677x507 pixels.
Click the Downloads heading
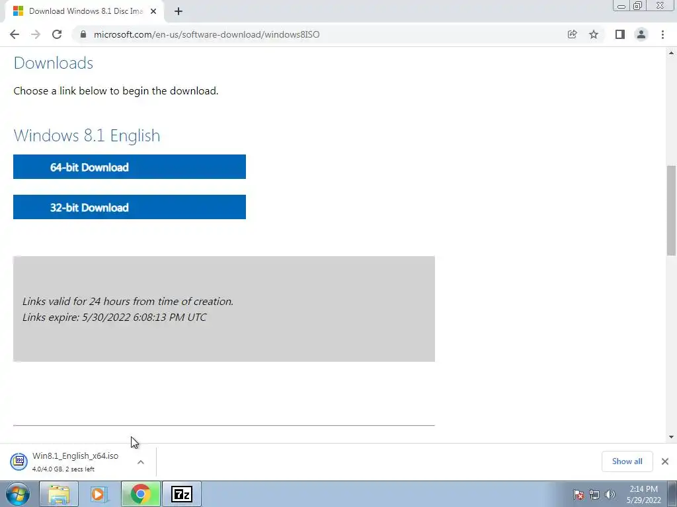[53, 63]
